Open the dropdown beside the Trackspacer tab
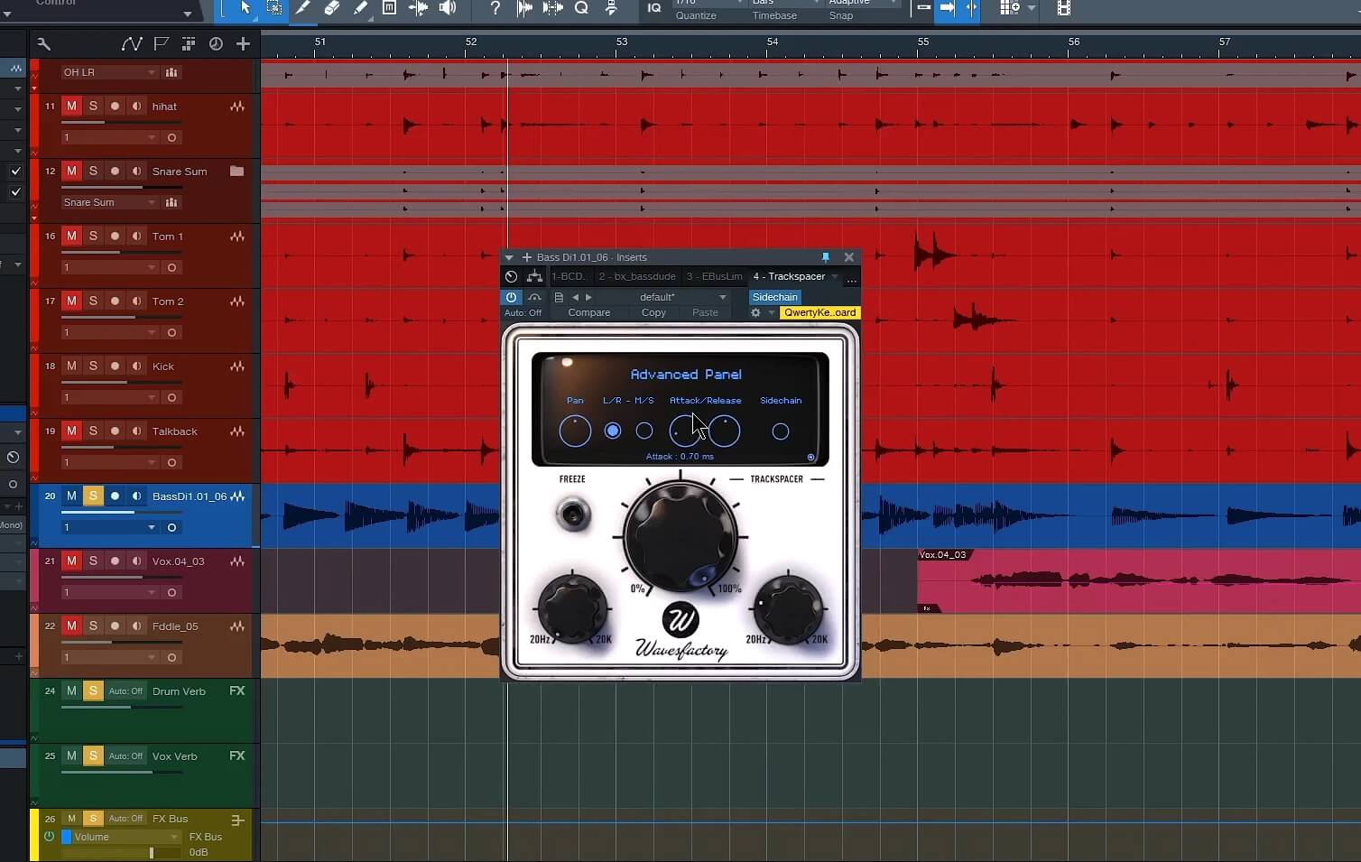1361x862 pixels. (835, 276)
